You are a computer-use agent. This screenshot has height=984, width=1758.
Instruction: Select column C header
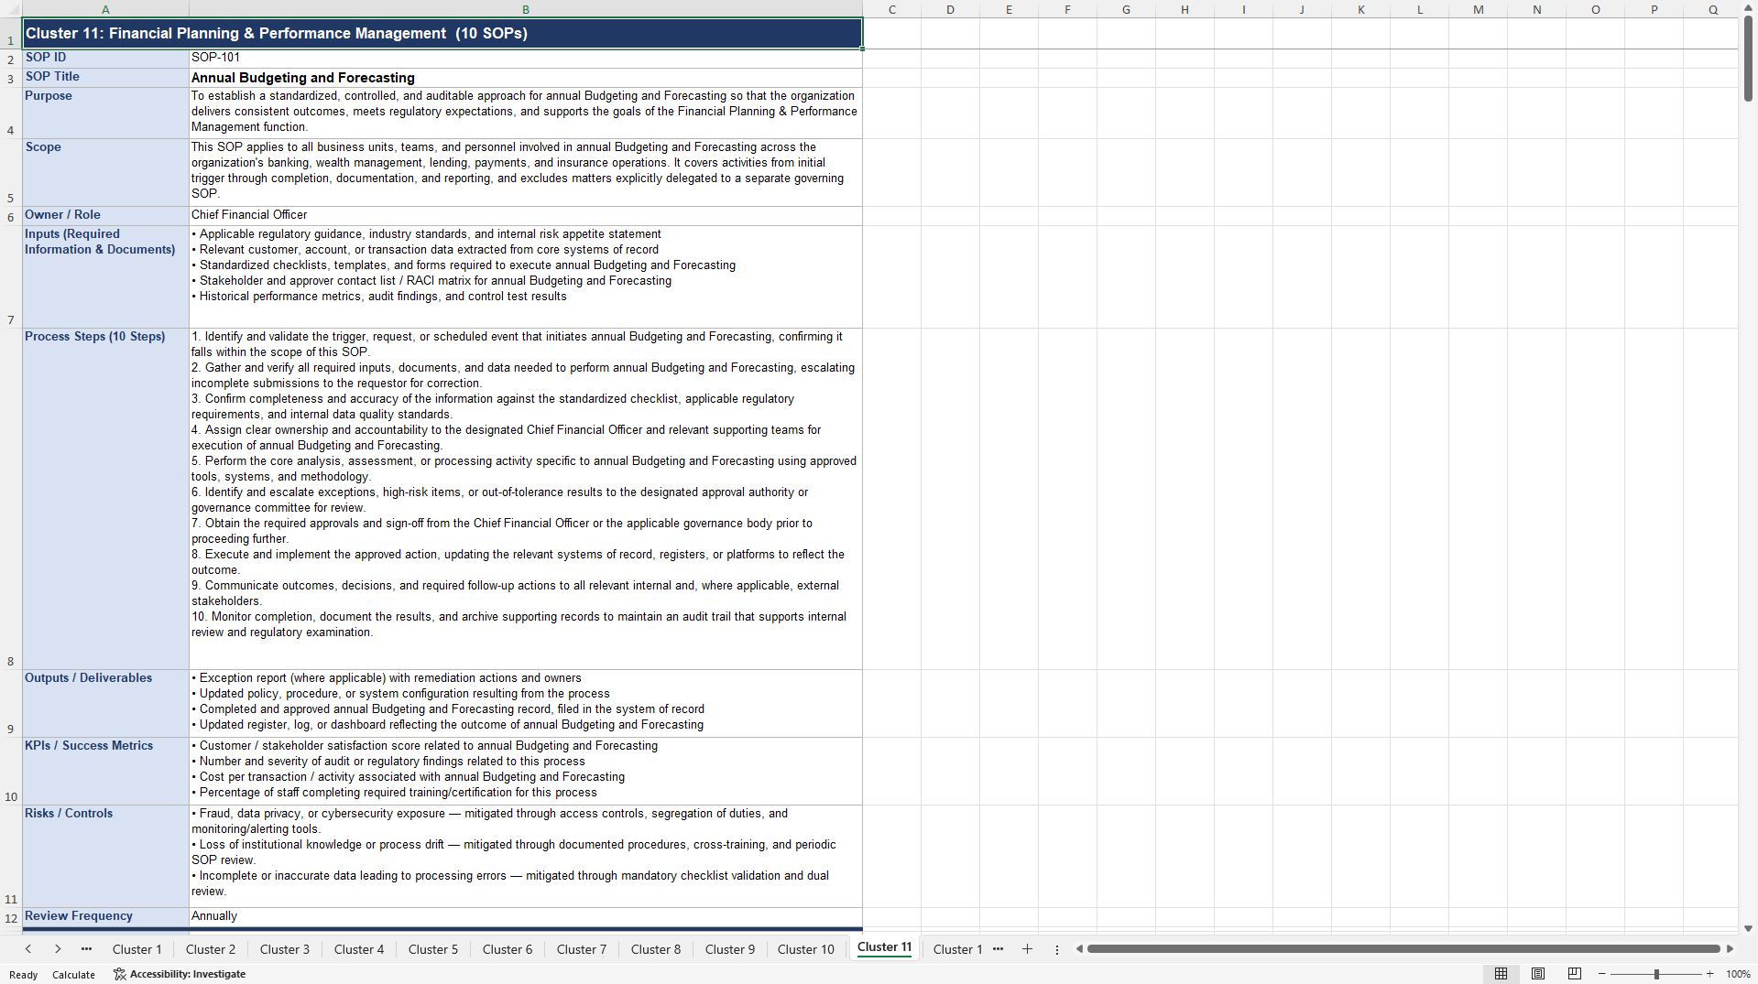892,9
